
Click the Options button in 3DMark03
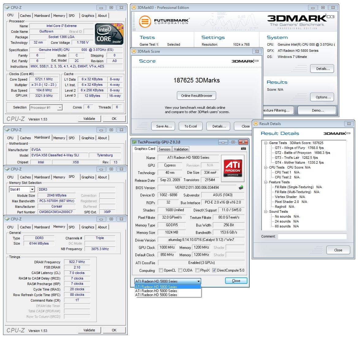[x=322, y=97]
